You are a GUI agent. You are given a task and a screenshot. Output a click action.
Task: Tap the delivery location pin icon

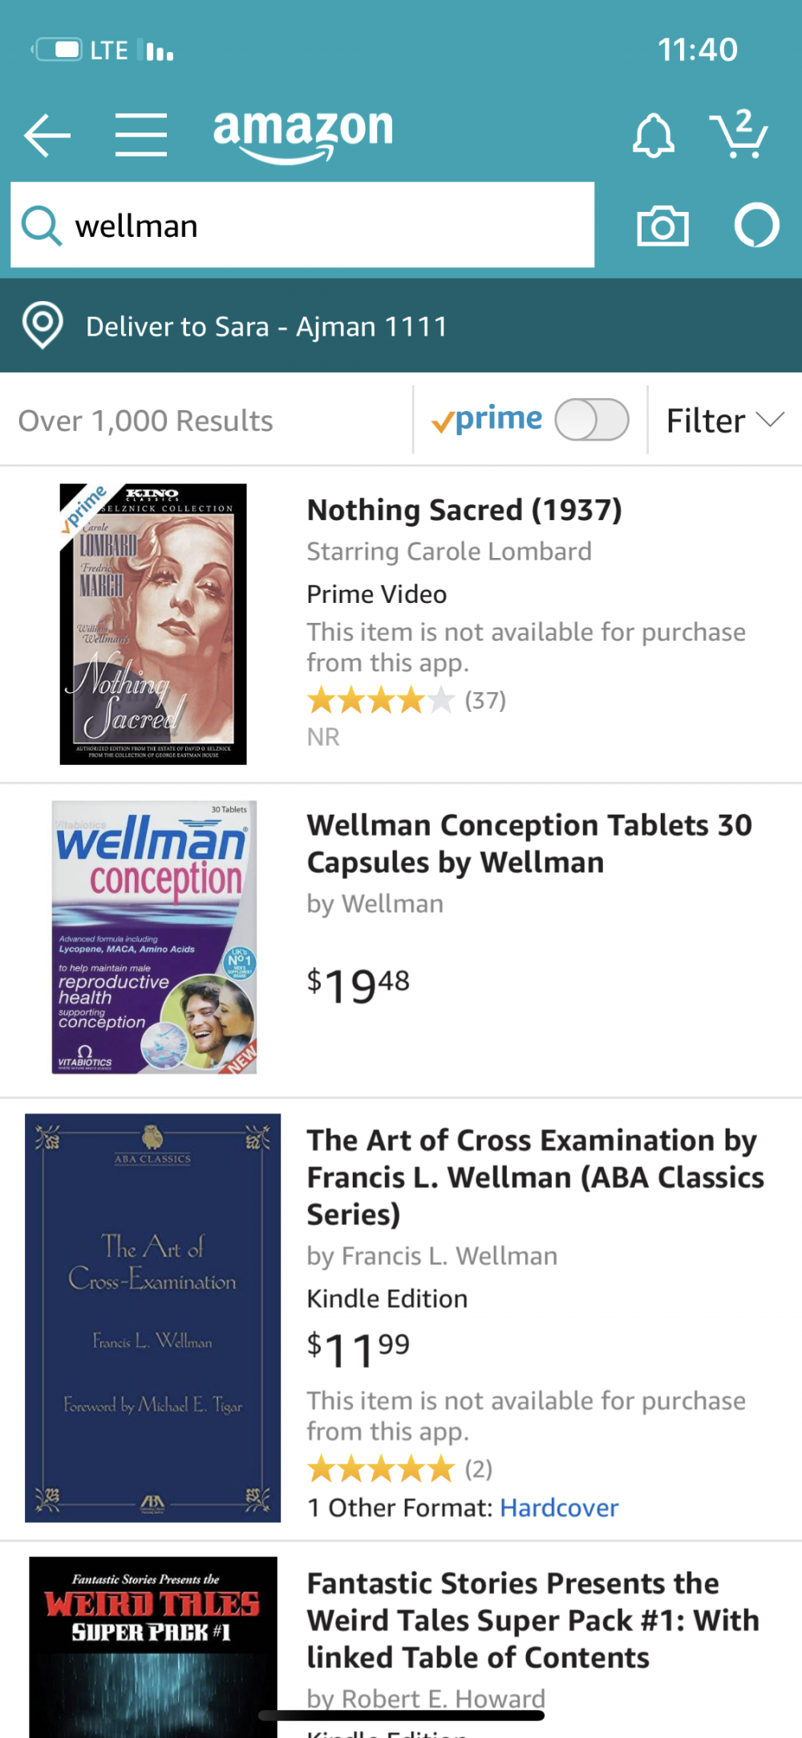[43, 325]
